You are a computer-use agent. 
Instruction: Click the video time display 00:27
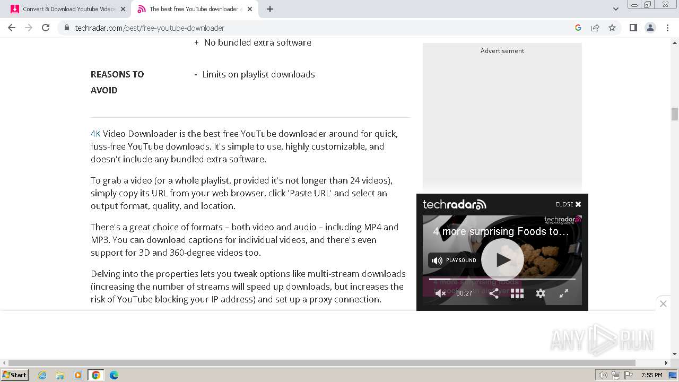coord(464,293)
